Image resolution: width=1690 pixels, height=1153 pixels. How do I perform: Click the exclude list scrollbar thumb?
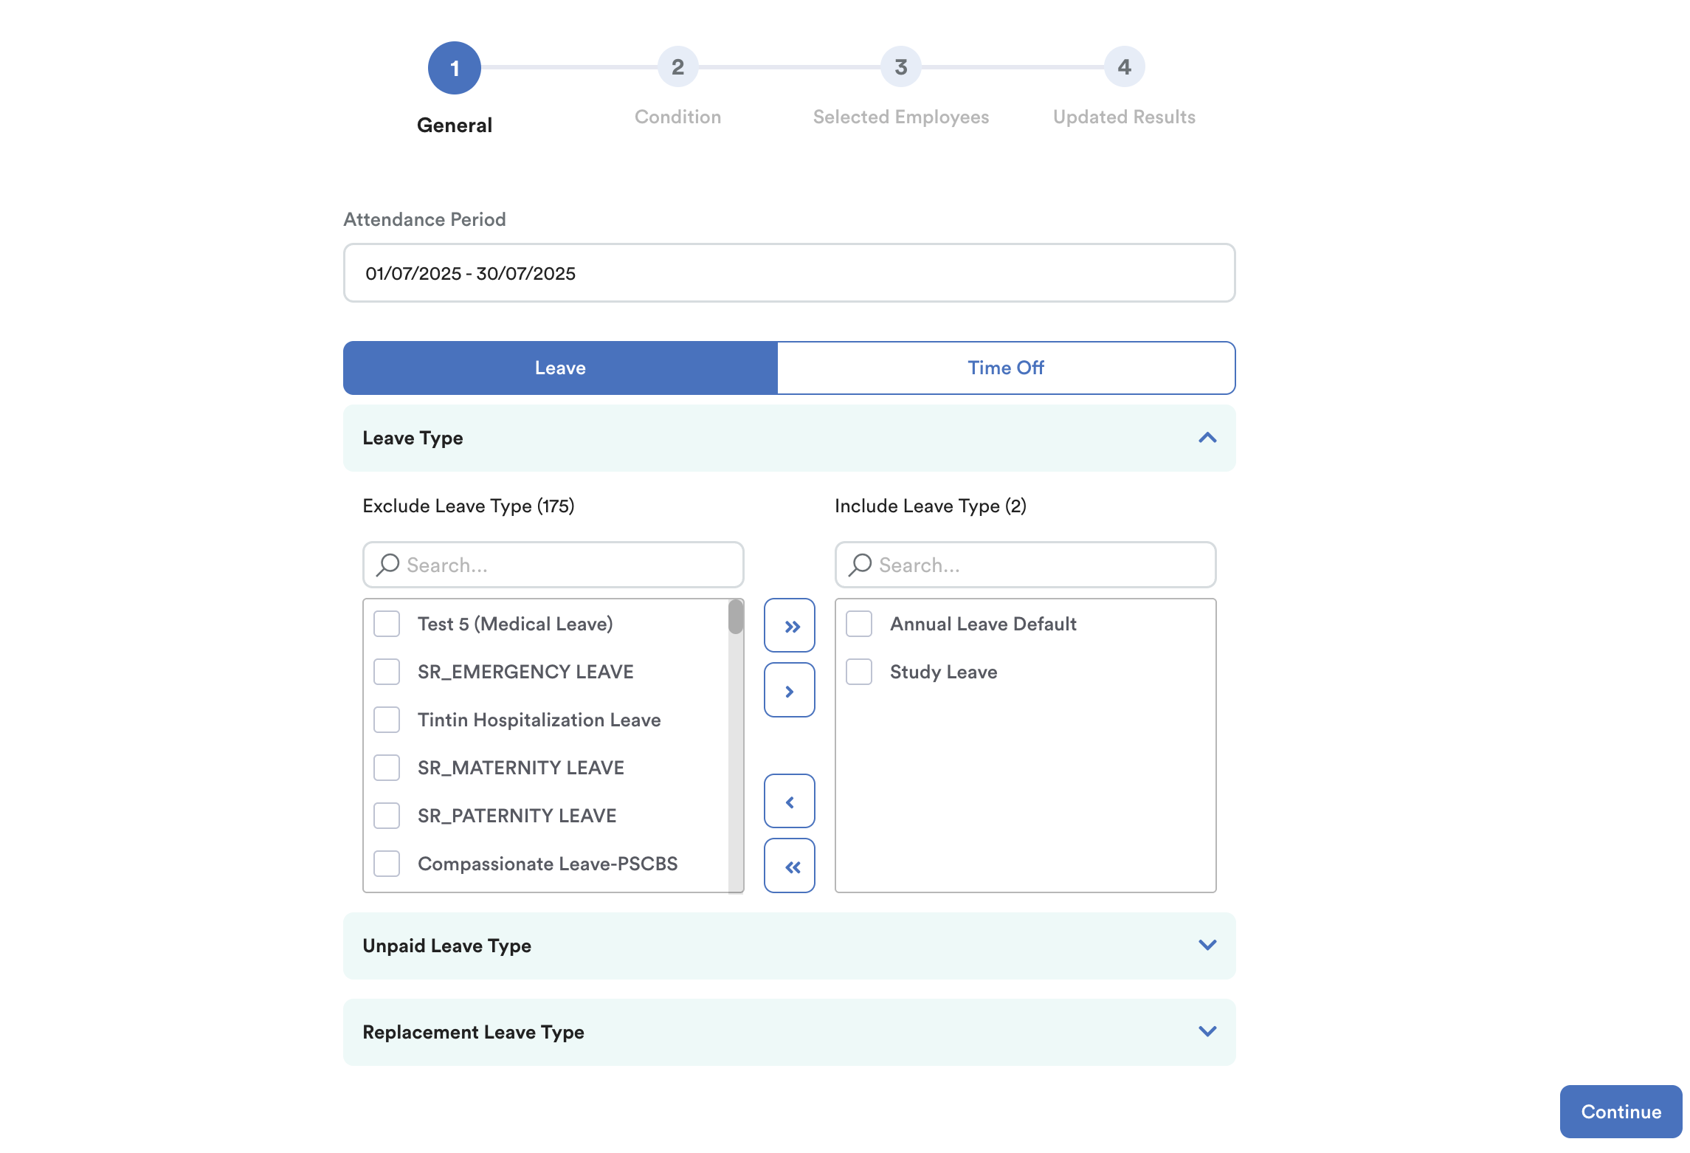click(x=735, y=617)
